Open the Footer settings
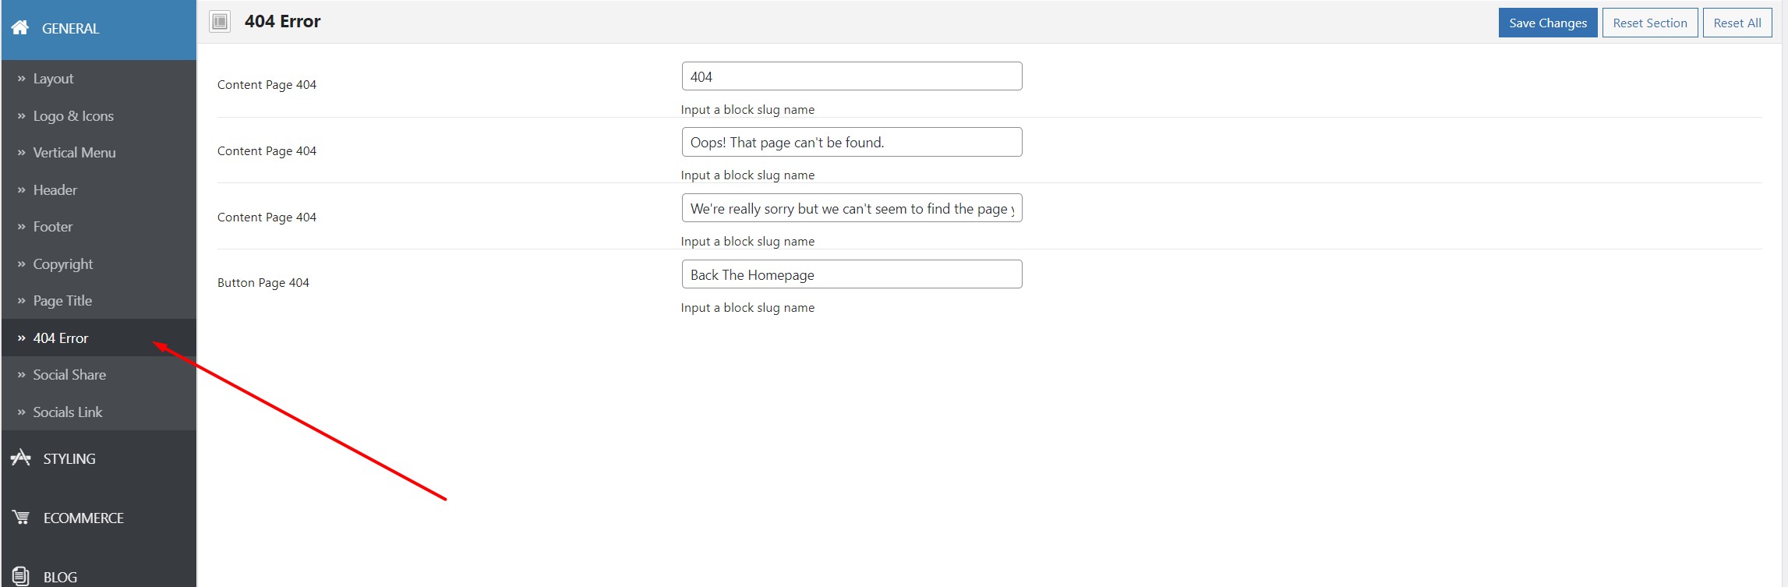1788x587 pixels. (x=99, y=227)
